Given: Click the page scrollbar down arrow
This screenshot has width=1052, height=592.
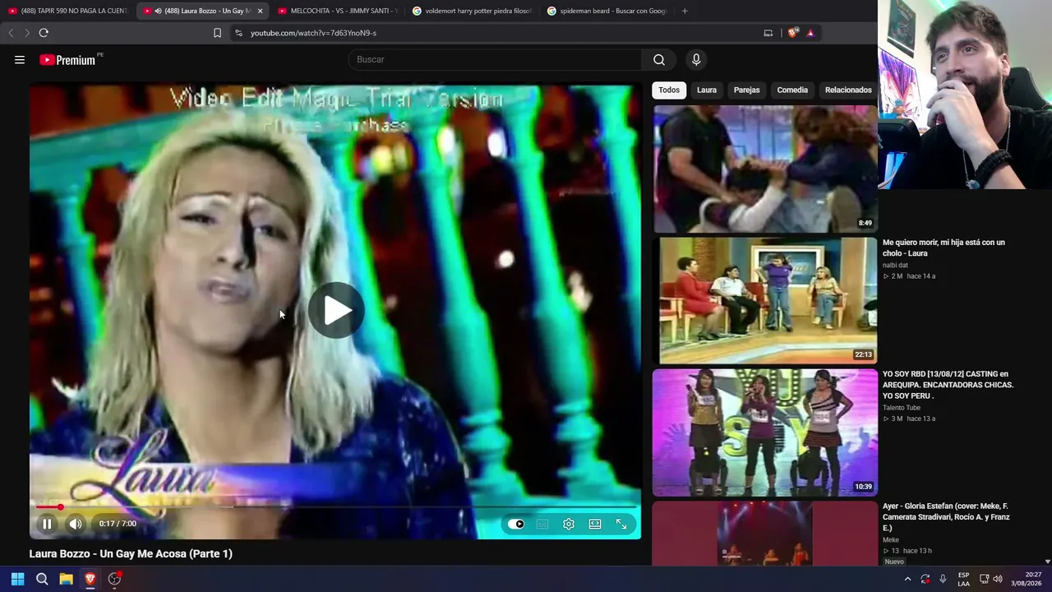Looking at the screenshot, I should 1047,562.
